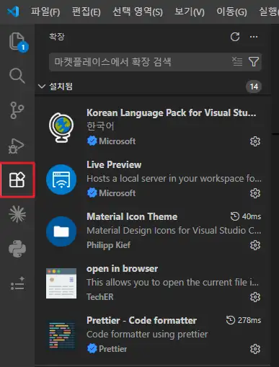279x367 pixels.
Task: Click 'Hosts a local server' description
Action: pos(174,179)
